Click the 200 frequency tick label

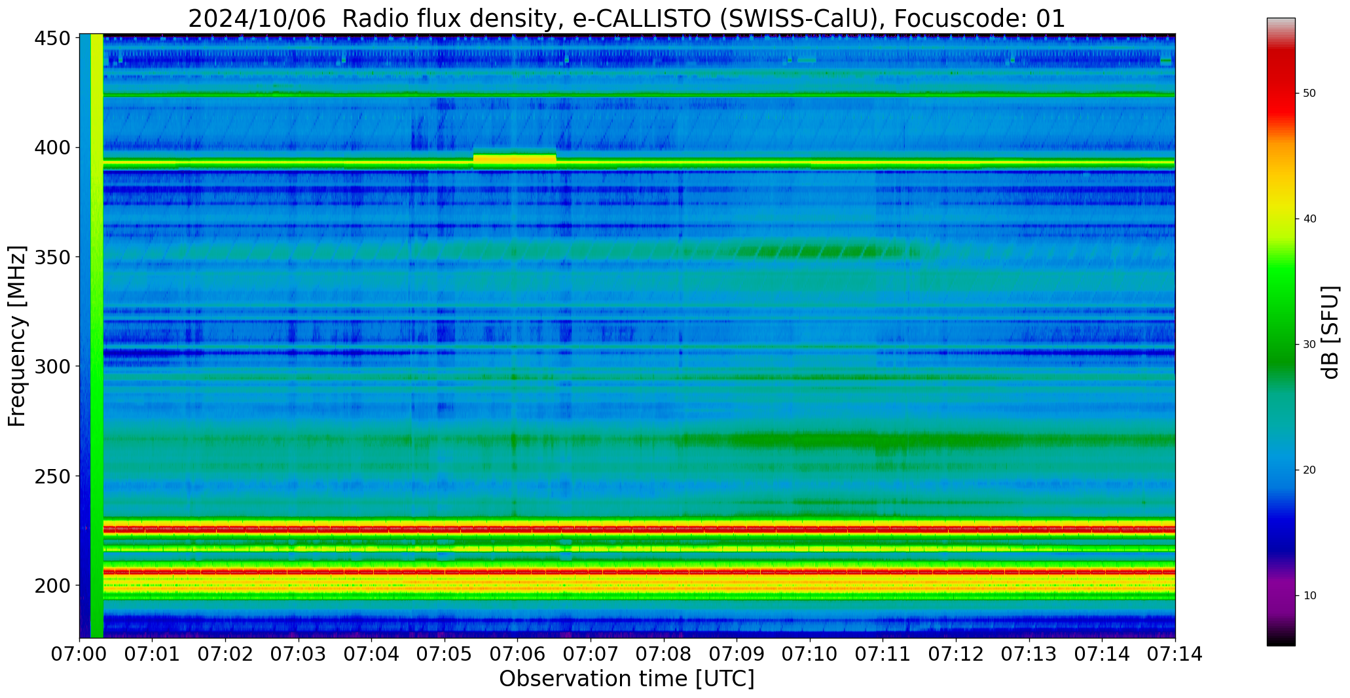tap(52, 585)
